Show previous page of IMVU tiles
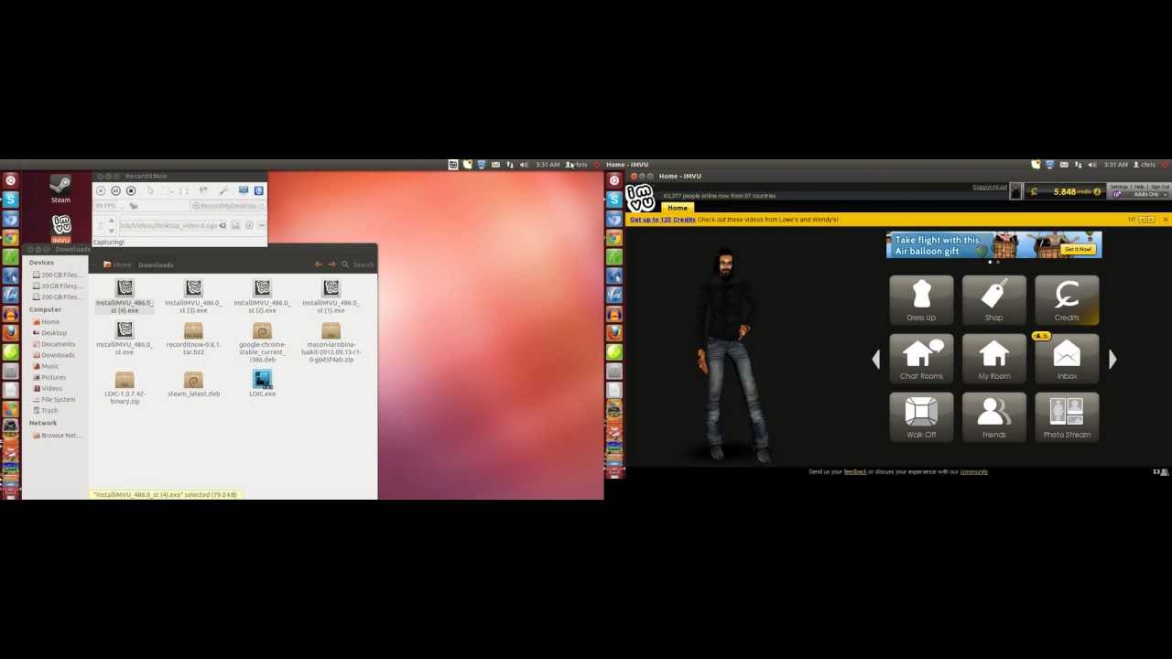This screenshot has width=1172, height=659. pos(875,359)
